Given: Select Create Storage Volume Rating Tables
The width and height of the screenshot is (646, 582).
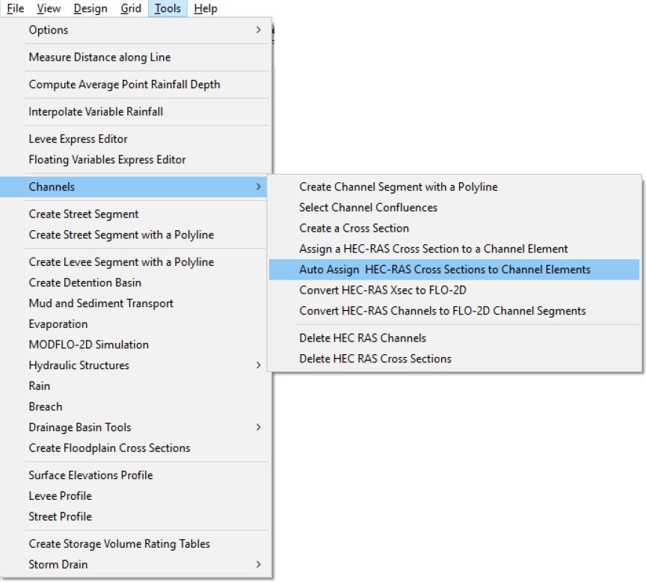Looking at the screenshot, I should [x=119, y=544].
